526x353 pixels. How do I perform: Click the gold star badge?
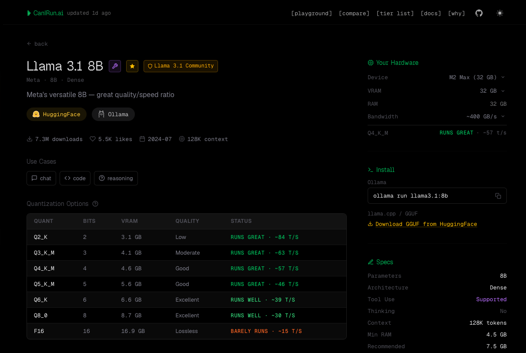pos(132,66)
